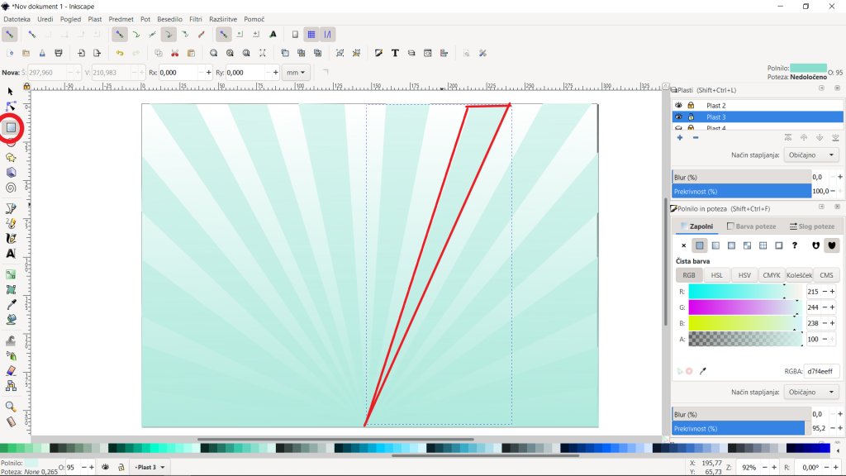The width and height of the screenshot is (846, 476).
Task: Activate the Selector arrow tool
Action: click(x=10, y=92)
